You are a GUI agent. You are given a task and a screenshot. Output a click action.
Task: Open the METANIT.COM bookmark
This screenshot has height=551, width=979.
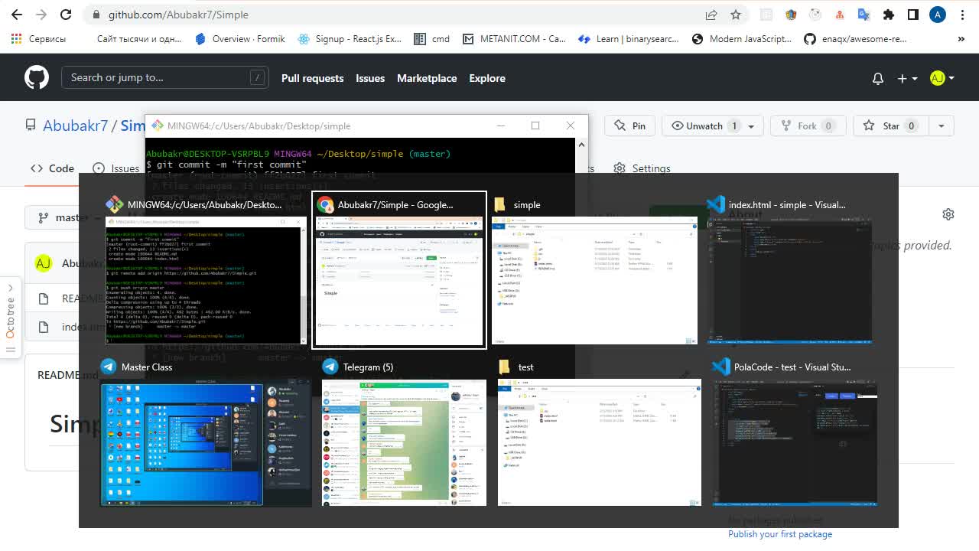[x=514, y=38]
